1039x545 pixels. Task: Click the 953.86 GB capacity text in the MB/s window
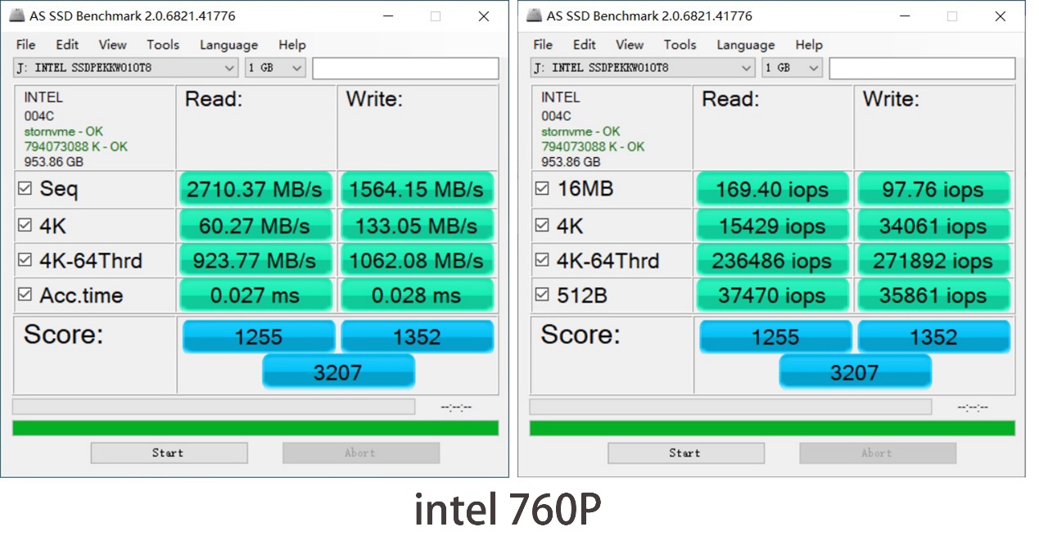pyautogui.click(x=54, y=162)
